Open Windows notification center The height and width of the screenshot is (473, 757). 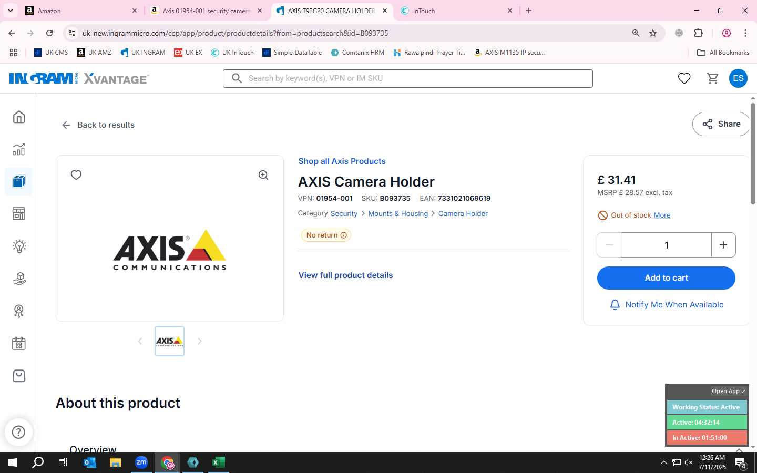741,463
